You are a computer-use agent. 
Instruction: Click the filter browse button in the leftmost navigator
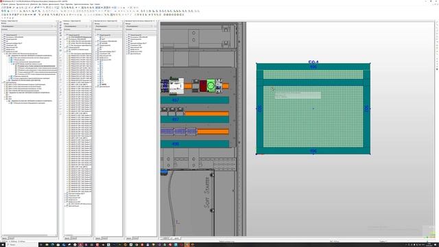coord(55,26)
